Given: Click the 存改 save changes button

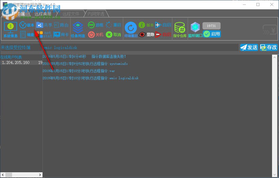Looking at the screenshot, I should pyautogui.click(x=269, y=47).
